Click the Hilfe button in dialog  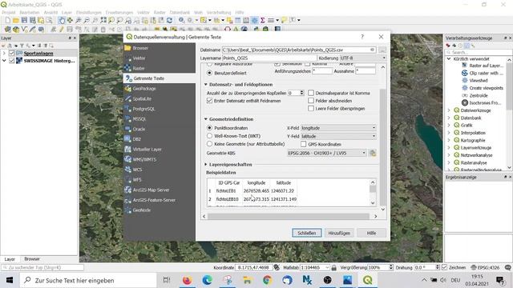click(371, 233)
